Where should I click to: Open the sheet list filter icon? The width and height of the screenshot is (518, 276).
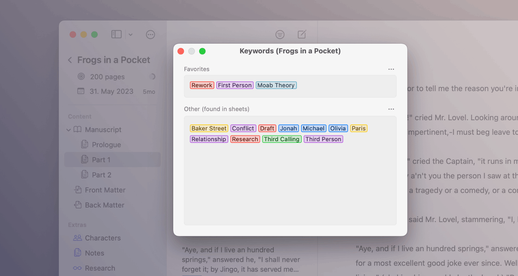click(280, 35)
